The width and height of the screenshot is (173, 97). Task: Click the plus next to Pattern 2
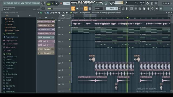[x=119, y=8]
